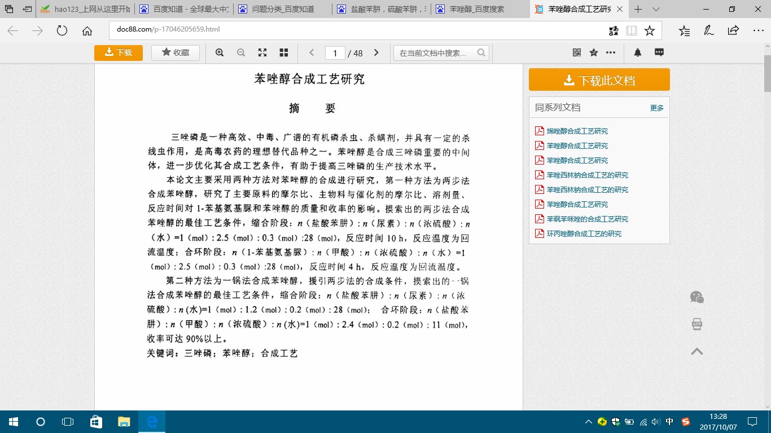
Task: Open the comments speech bubble icon
Action: [659, 52]
